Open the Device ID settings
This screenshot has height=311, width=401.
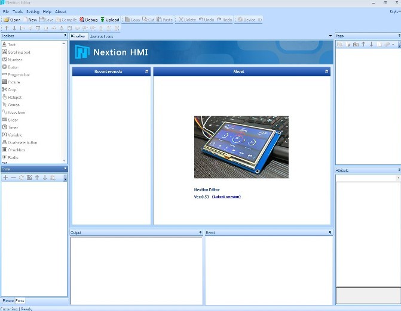click(x=250, y=20)
